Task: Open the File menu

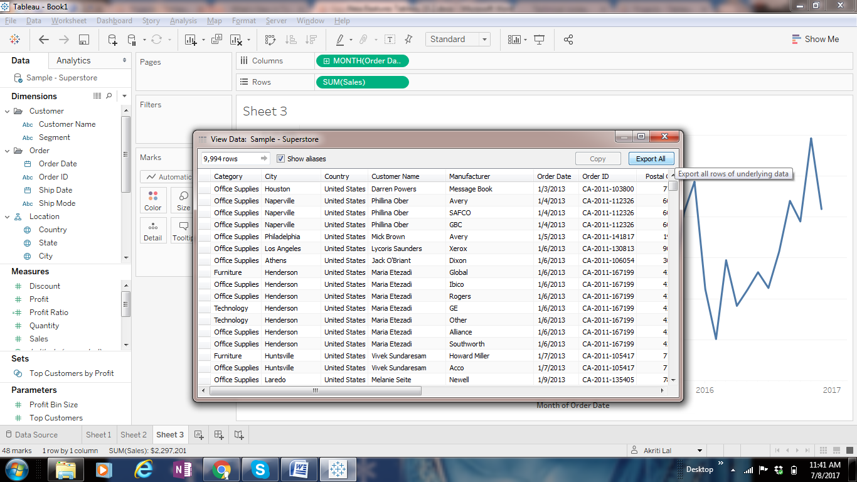Action: 11,21
